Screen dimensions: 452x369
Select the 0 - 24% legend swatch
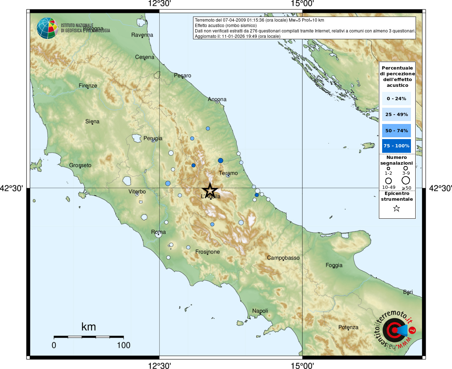point(396,98)
